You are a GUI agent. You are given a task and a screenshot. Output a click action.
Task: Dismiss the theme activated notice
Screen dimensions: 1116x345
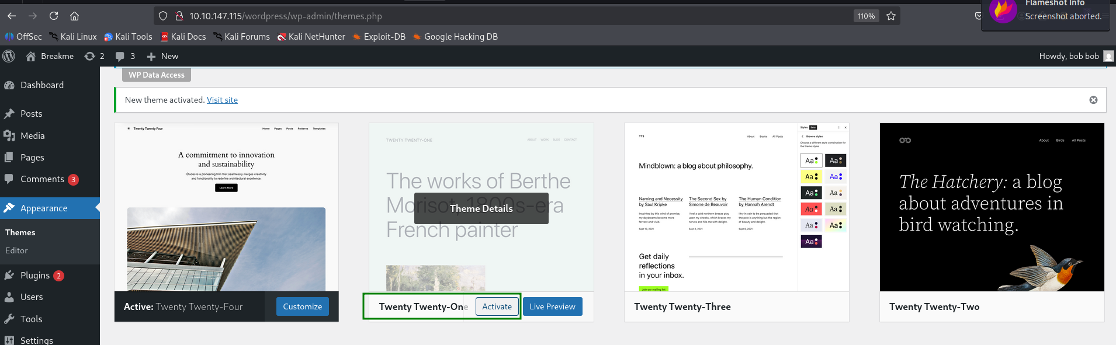1093,100
